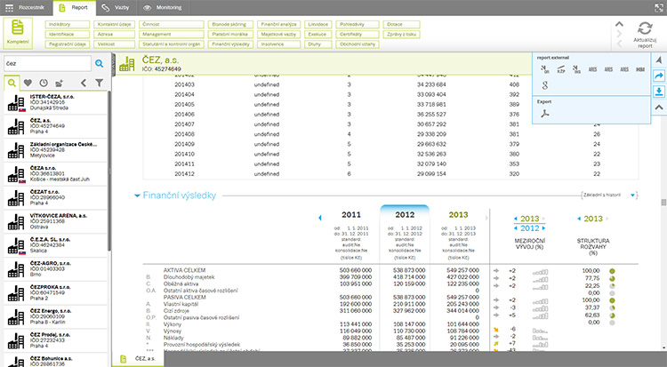Click the 201412 period row
The height and width of the screenshot is (367, 667).
coord(390,174)
